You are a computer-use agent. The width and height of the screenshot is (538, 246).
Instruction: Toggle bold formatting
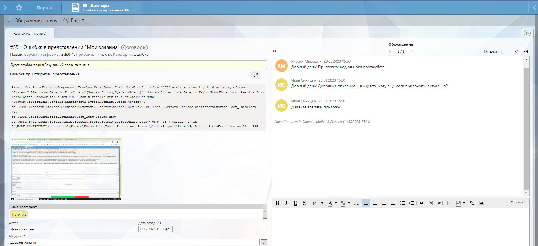pos(277,203)
